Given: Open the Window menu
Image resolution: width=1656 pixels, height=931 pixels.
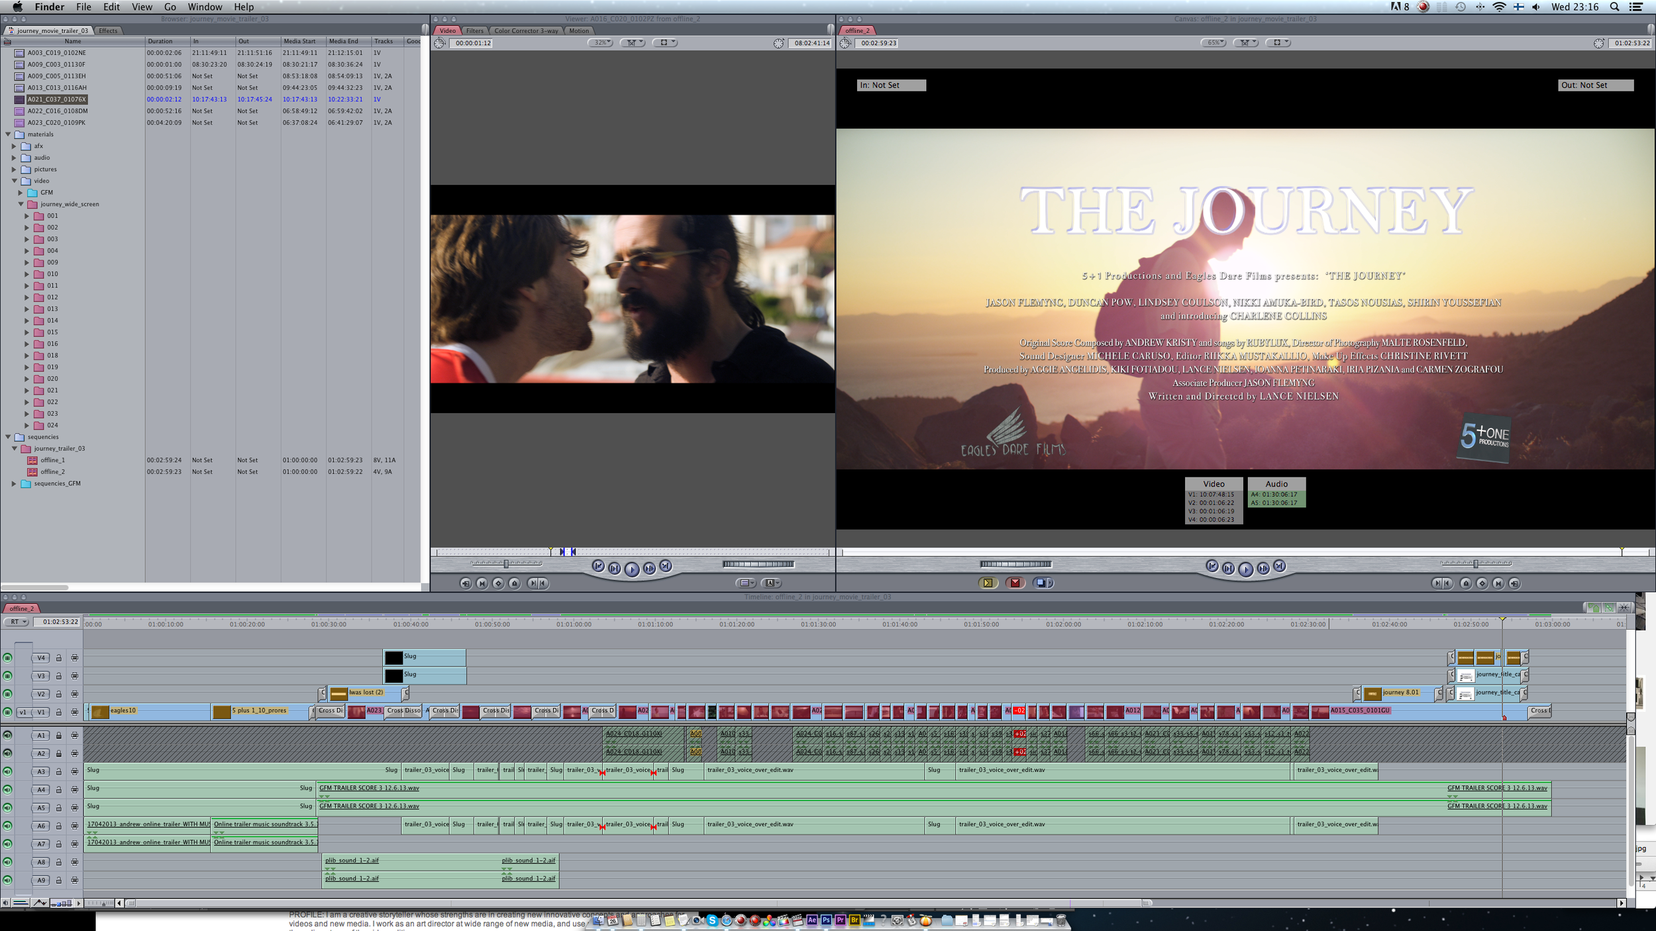Looking at the screenshot, I should click(205, 7).
